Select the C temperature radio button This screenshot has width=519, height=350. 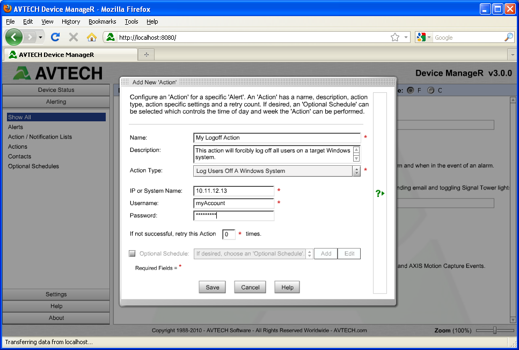tap(430, 90)
